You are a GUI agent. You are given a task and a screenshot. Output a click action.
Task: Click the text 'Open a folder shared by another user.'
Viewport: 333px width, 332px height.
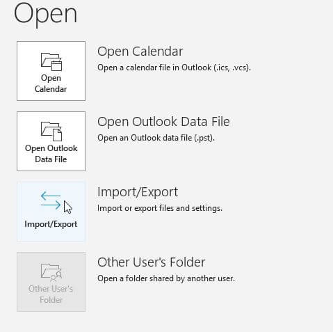click(166, 278)
